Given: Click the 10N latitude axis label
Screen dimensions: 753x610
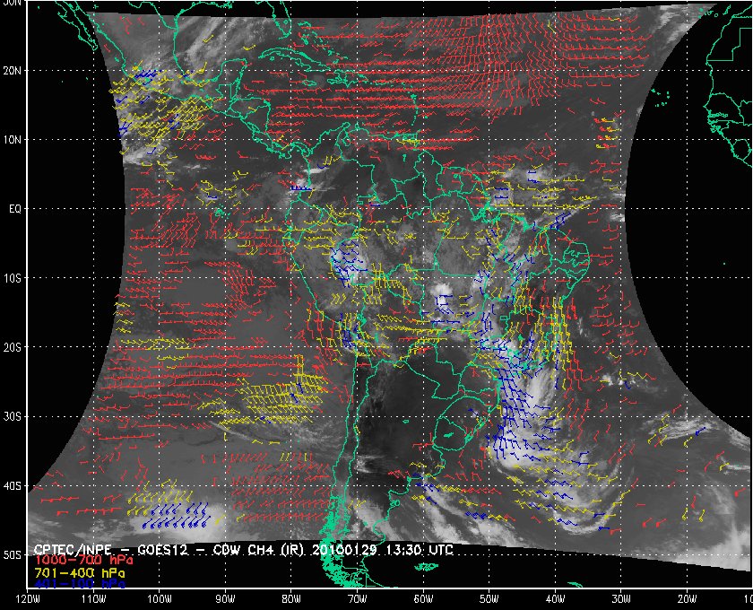Looking at the screenshot, I should tap(13, 139).
